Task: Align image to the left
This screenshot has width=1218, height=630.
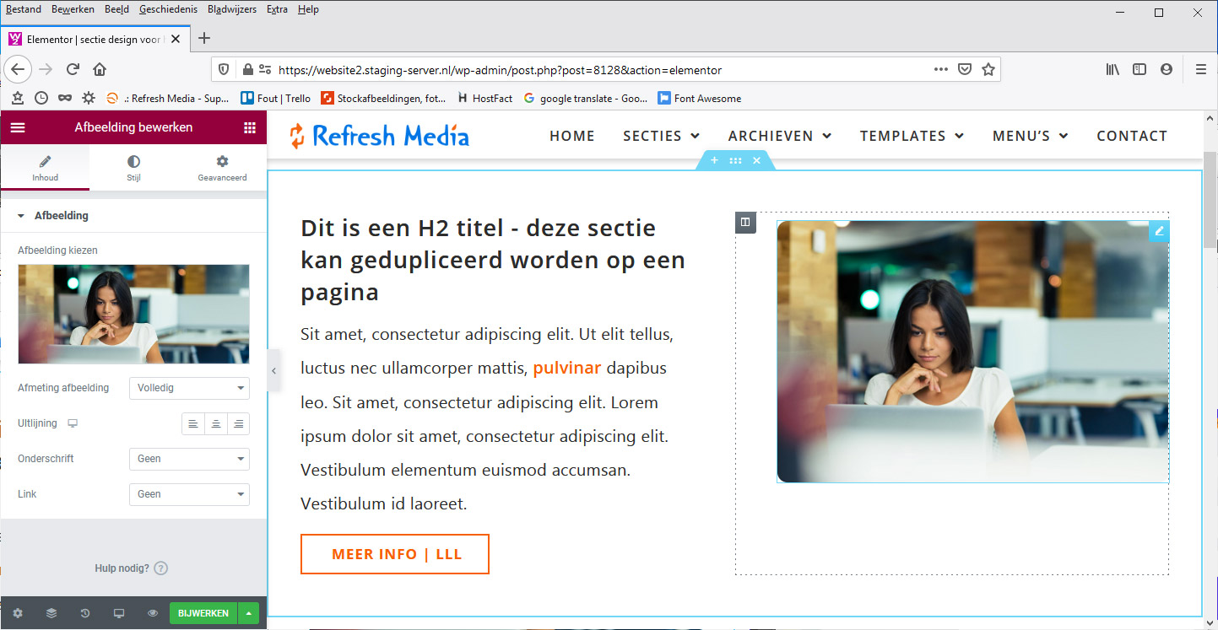Action: [193, 423]
